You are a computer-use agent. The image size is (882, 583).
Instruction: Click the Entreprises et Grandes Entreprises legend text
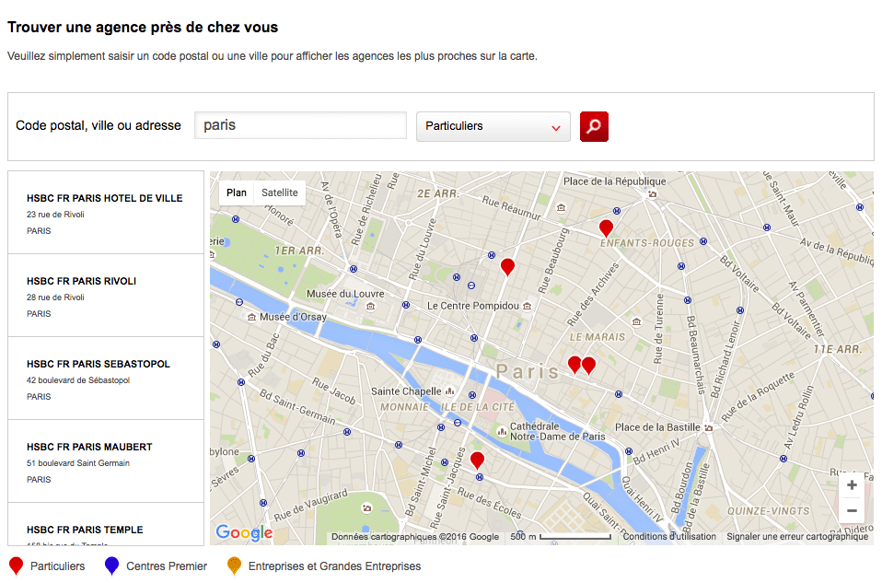pyautogui.click(x=335, y=566)
